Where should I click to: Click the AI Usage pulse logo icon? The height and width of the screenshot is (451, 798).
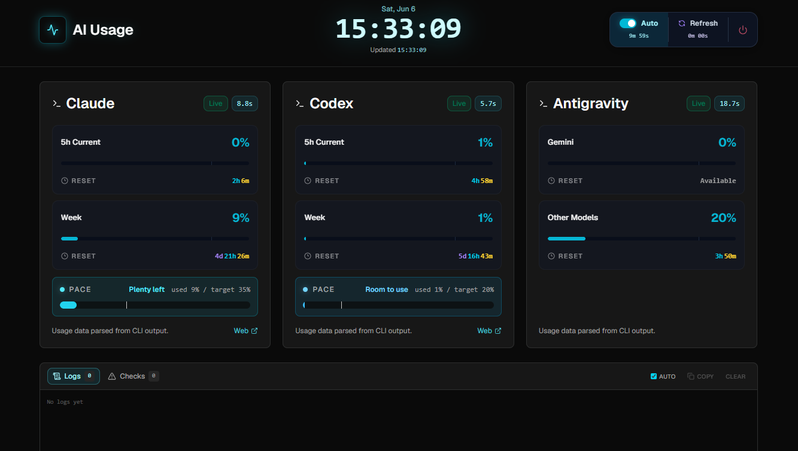pos(53,30)
